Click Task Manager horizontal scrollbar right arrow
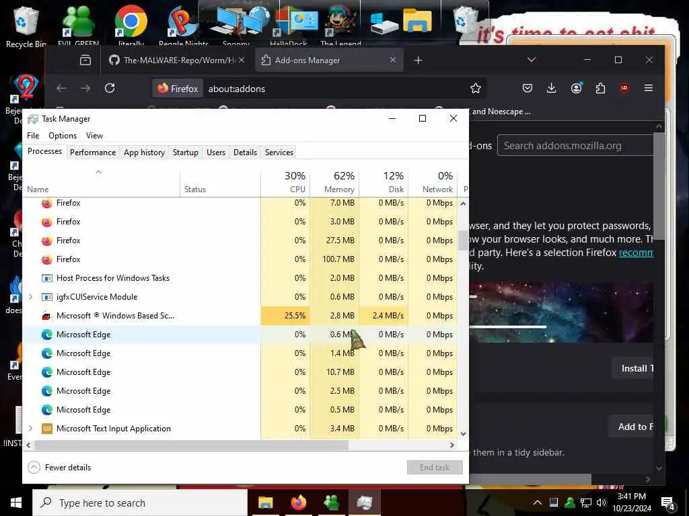Screen dimensions: 689x516 [x=451, y=445]
